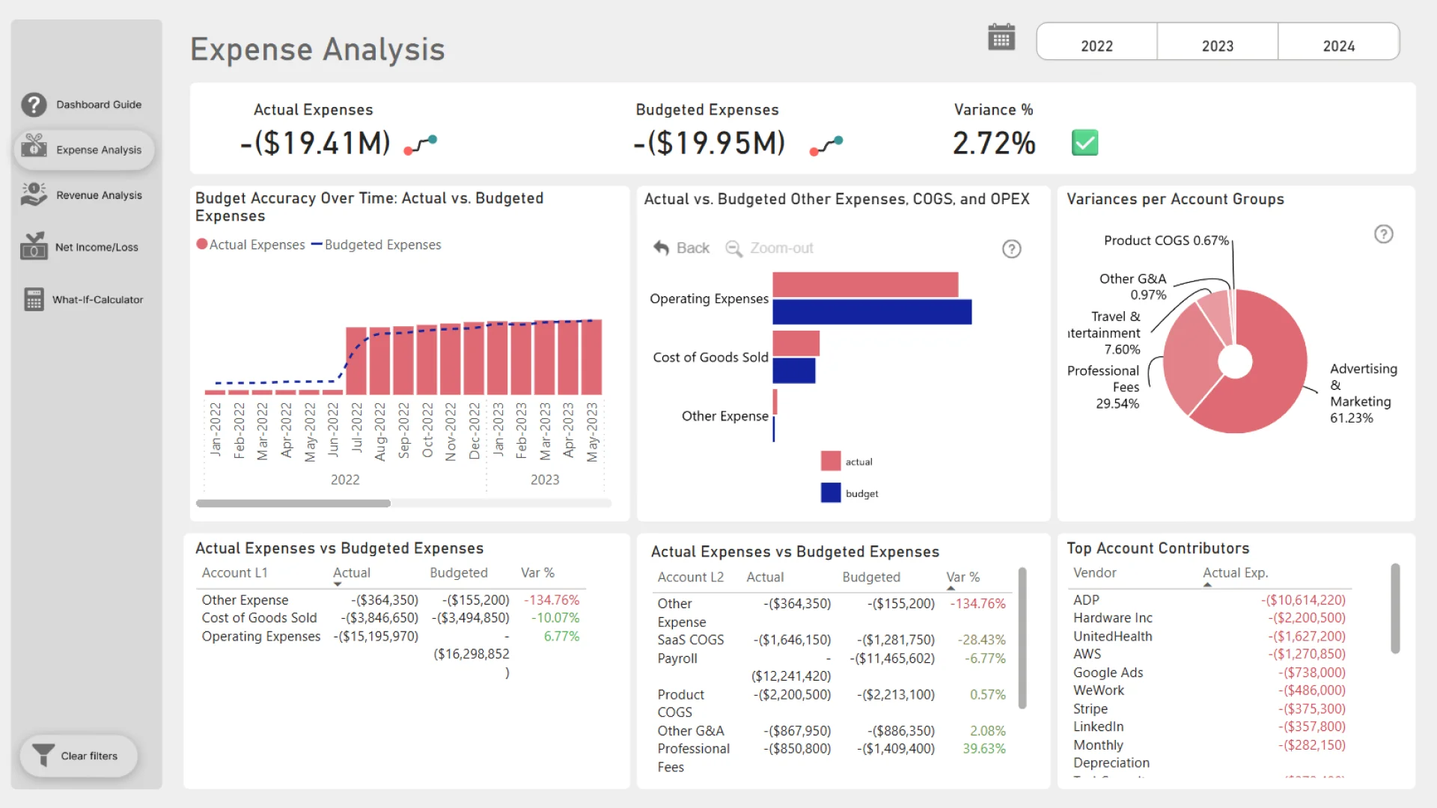Click the horizontal scrollbar under budget accuracy chart
Image resolution: width=1437 pixels, height=808 pixels.
coord(293,504)
